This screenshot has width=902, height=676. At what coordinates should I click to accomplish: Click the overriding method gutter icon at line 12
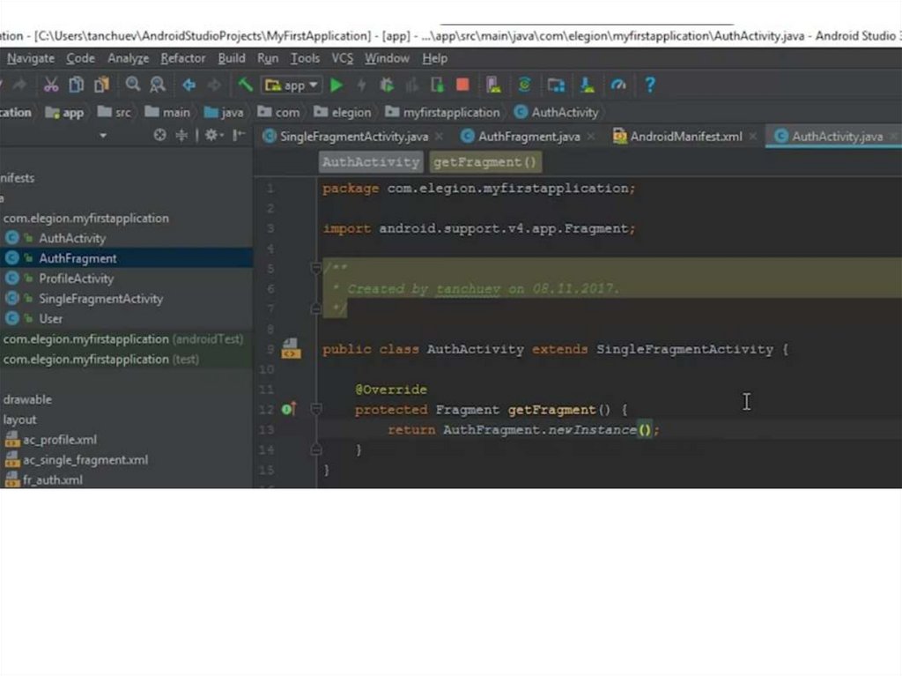[288, 410]
